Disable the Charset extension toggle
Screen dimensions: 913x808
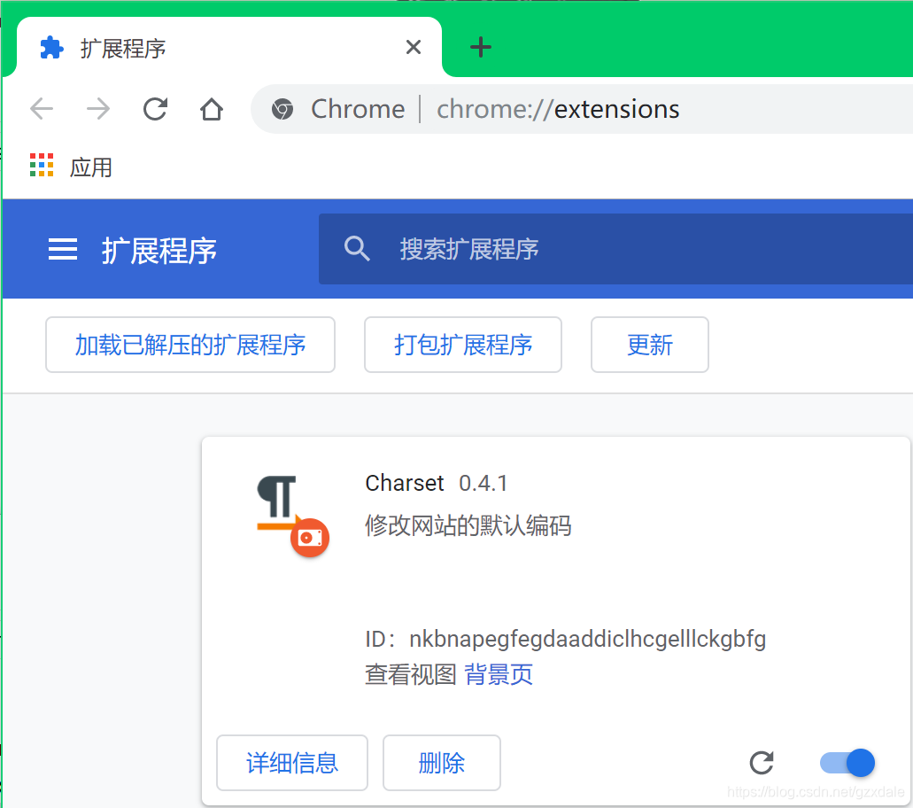pos(847,763)
